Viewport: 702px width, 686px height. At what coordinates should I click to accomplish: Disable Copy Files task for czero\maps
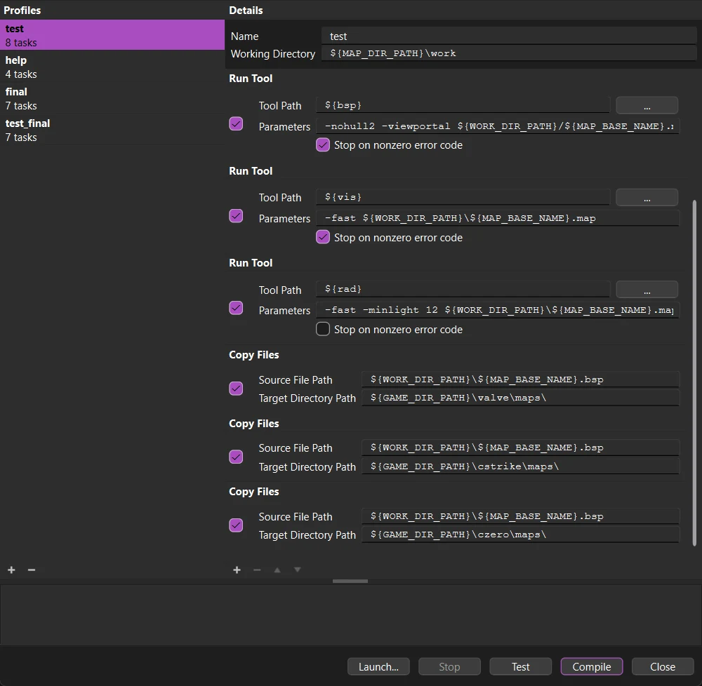(236, 525)
